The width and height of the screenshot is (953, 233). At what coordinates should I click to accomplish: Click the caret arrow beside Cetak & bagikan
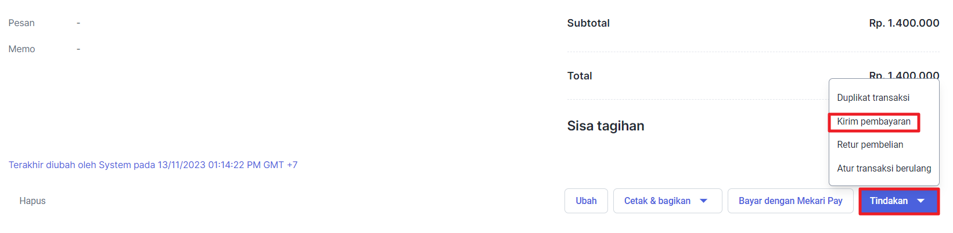703,201
